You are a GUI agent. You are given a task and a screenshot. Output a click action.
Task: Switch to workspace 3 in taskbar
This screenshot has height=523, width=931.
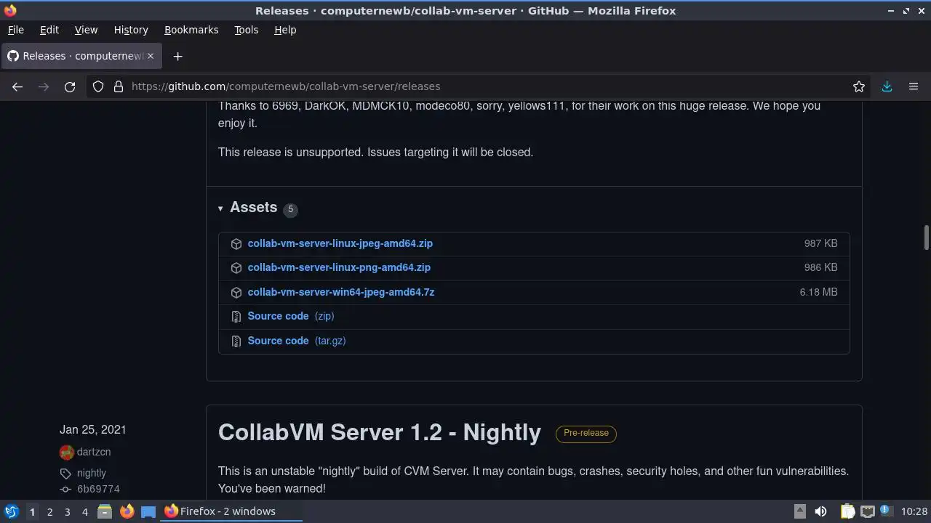pyautogui.click(x=67, y=511)
